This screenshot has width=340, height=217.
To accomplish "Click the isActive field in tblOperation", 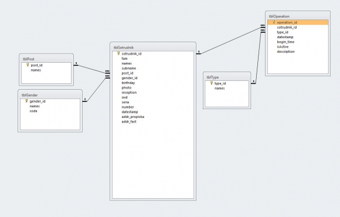I will click(x=283, y=47).
